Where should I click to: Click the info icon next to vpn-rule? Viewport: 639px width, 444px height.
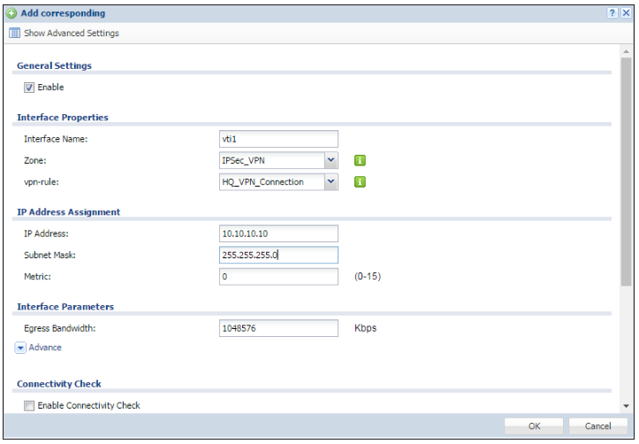[361, 182]
